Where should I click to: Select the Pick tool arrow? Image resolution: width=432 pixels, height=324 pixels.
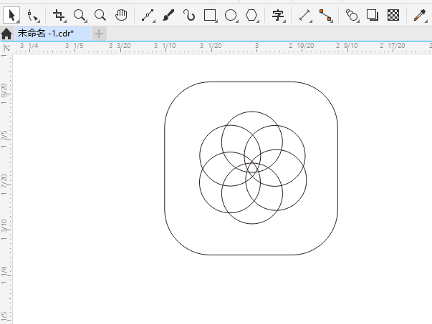point(11,15)
